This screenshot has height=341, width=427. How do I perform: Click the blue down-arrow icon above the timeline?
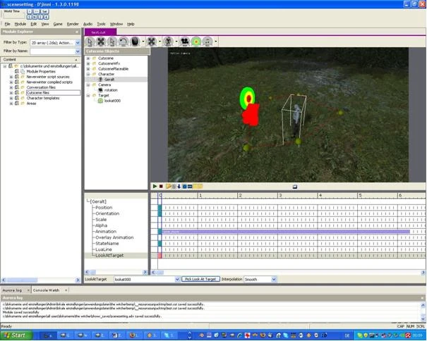(x=179, y=186)
